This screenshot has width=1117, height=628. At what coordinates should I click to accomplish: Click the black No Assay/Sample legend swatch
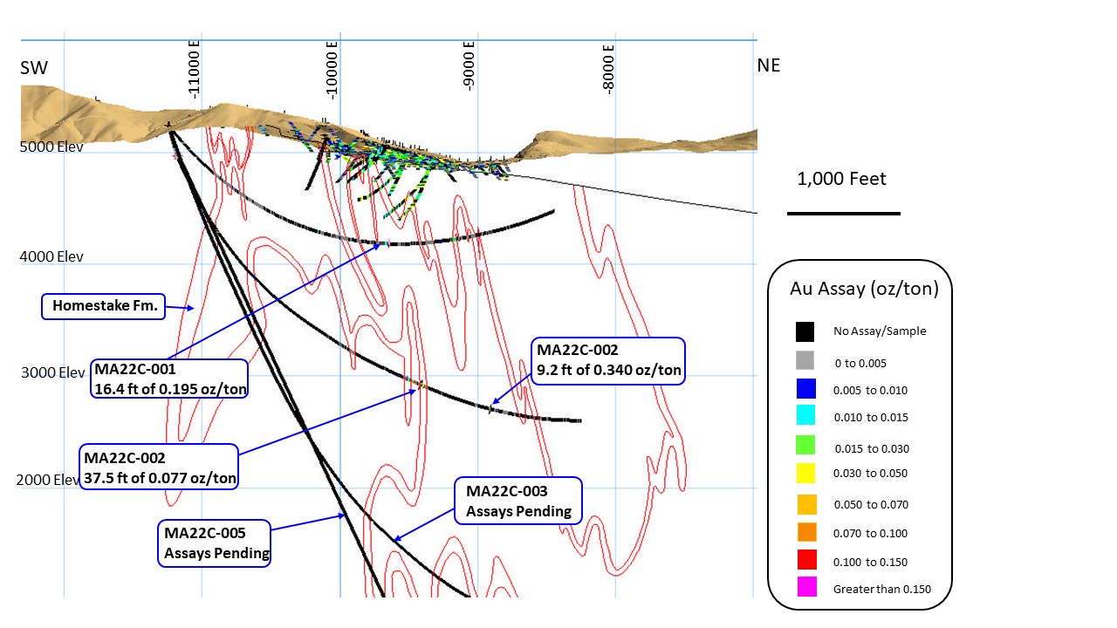(x=805, y=331)
